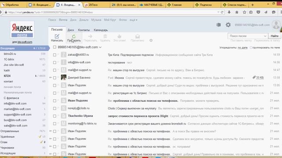Click the Прочитано envelope icon
This screenshot has height=158, width=282.
(137, 36)
